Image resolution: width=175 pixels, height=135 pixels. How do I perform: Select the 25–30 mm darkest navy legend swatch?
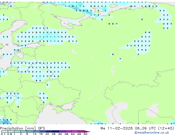pyautogui.click(x=56, y=131)
